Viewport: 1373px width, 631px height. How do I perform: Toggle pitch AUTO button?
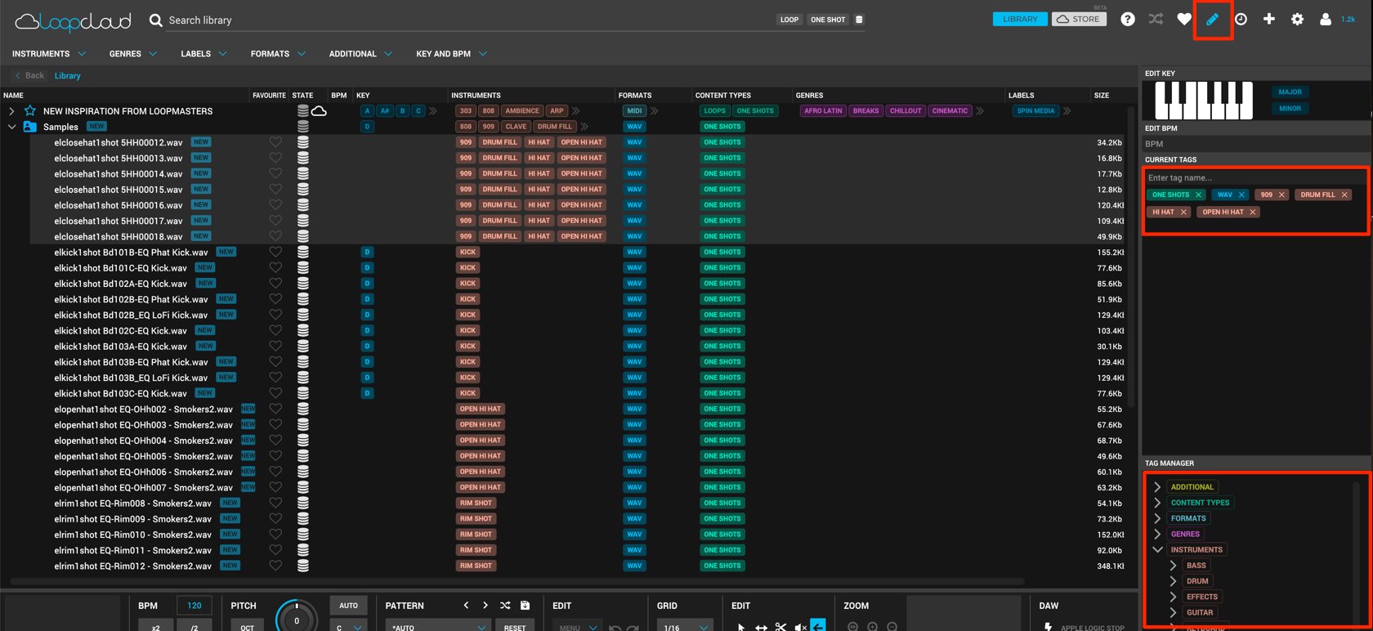(349, 606)
